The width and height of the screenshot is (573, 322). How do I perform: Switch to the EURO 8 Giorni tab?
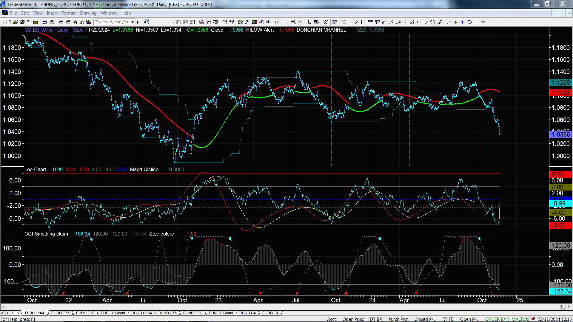113,313
